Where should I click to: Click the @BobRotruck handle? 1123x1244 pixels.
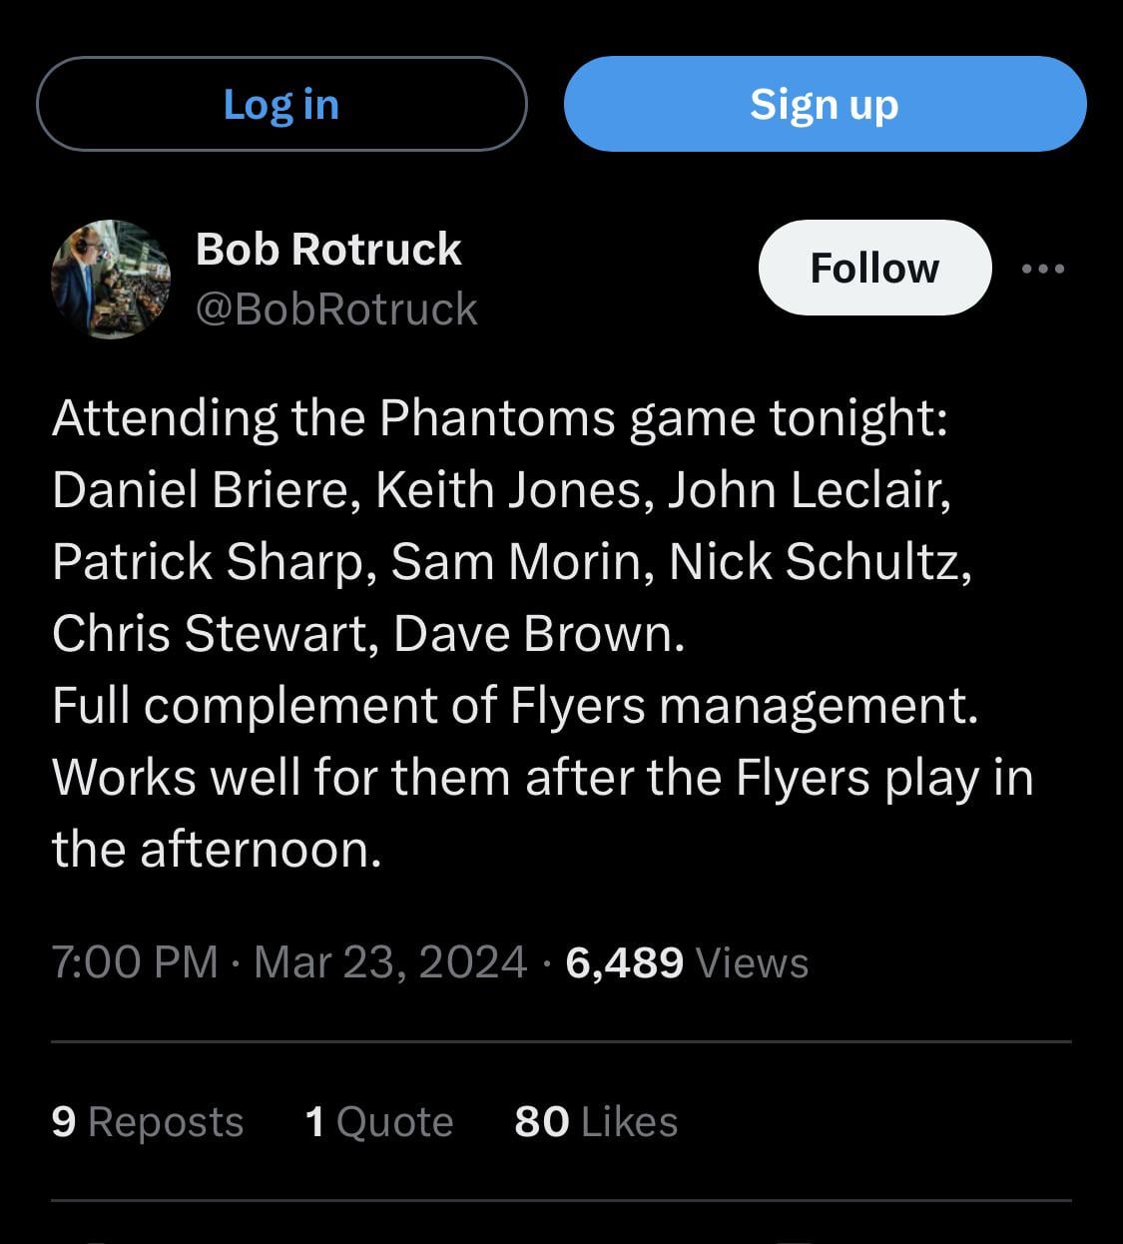pos(336,310)
